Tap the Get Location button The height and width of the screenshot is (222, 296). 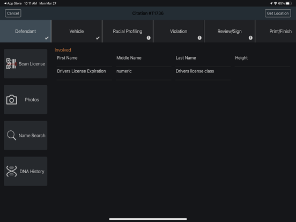(x=278, y=13)
